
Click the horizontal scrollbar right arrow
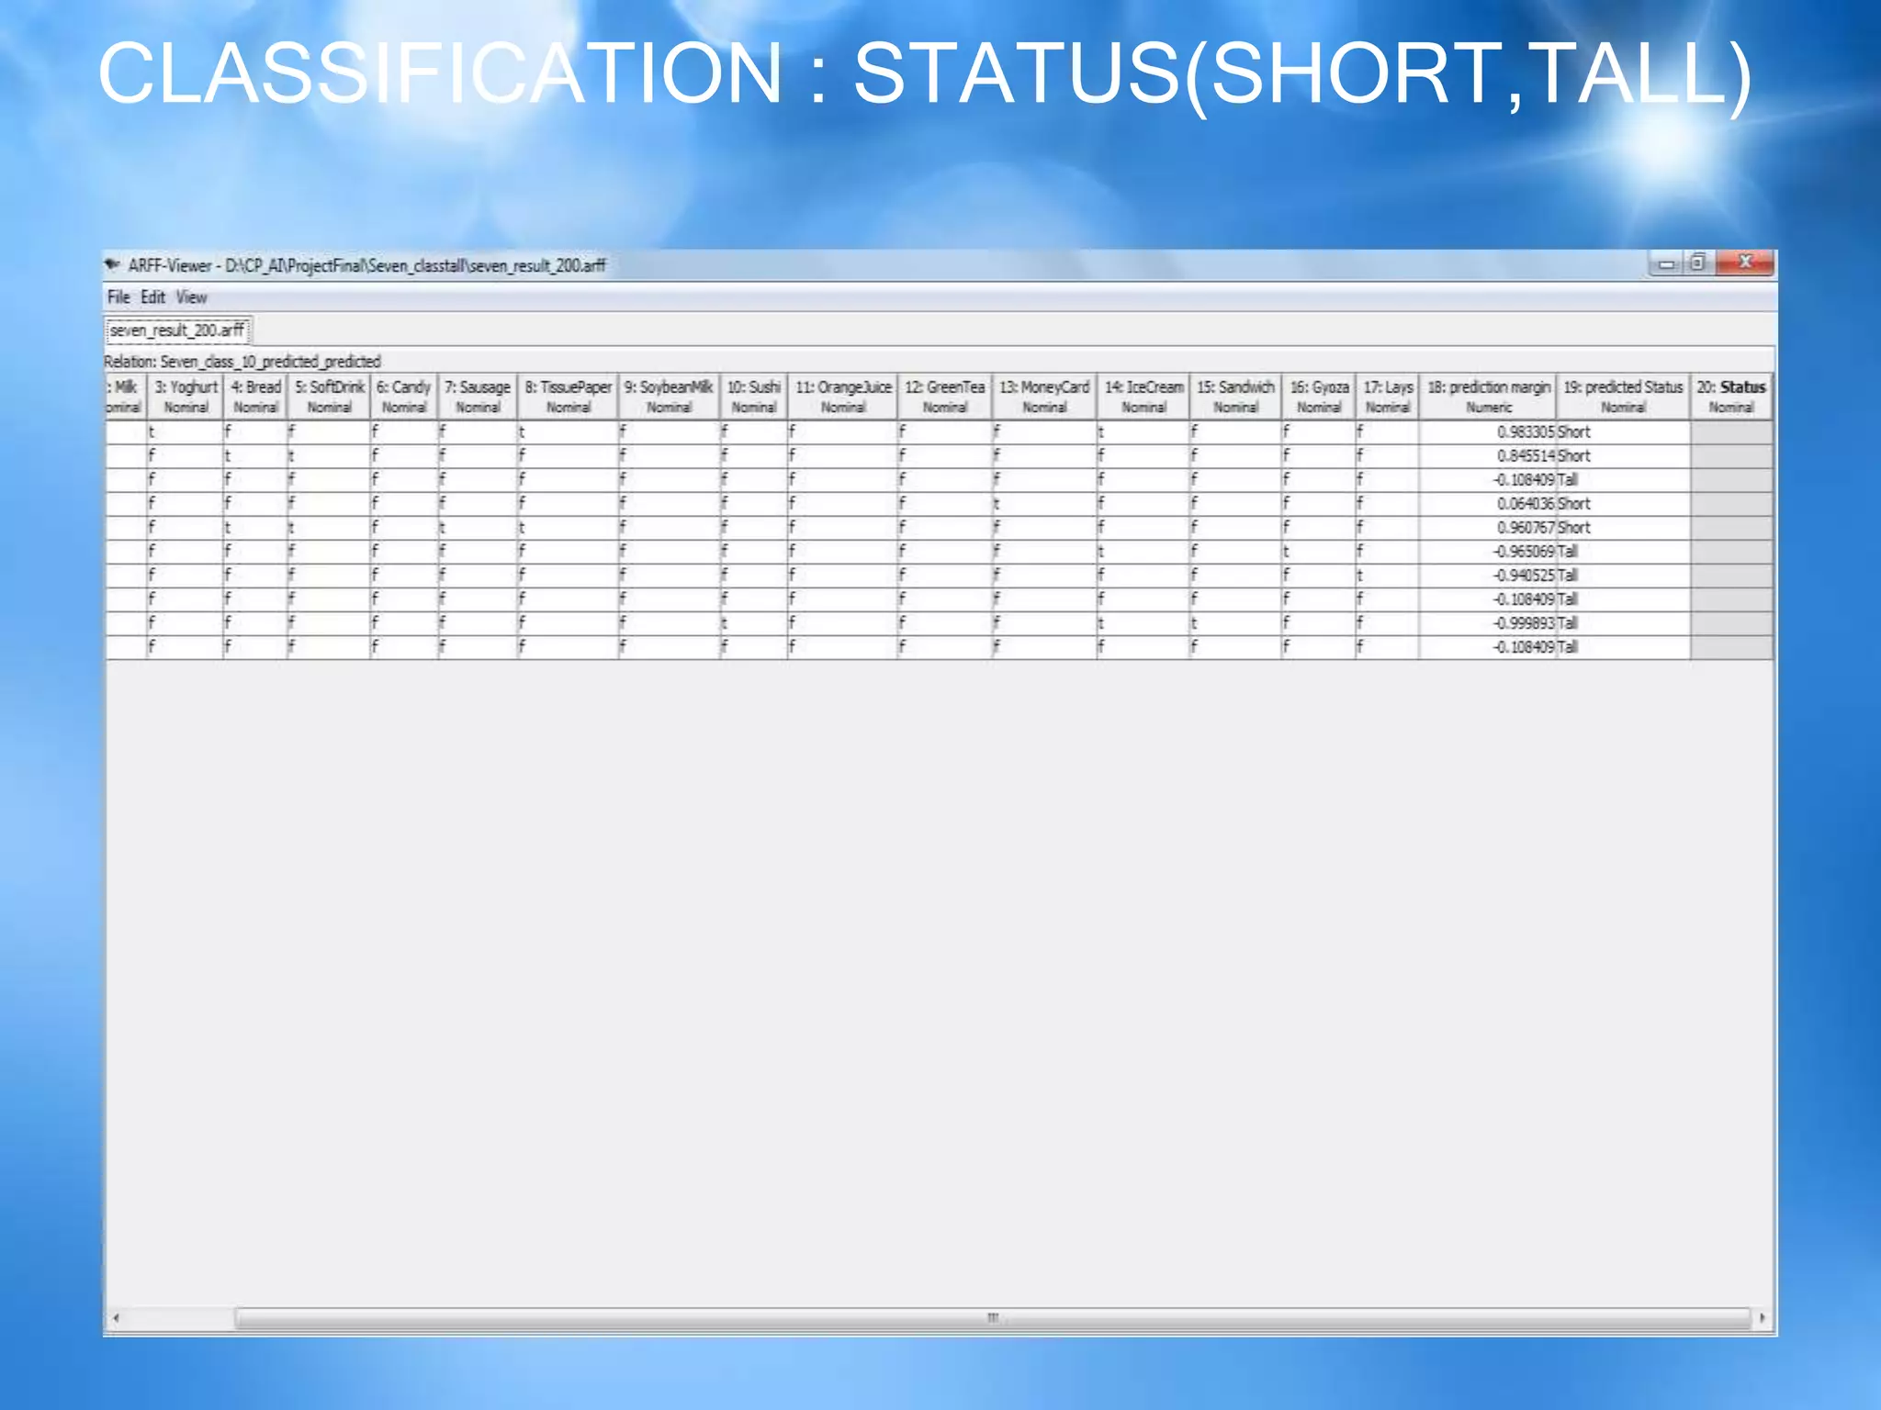1762,1318
